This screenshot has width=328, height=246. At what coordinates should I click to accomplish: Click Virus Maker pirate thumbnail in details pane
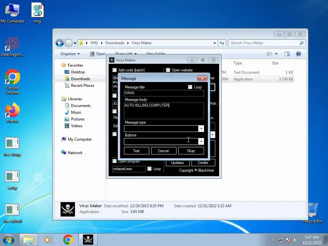point(68,209)
